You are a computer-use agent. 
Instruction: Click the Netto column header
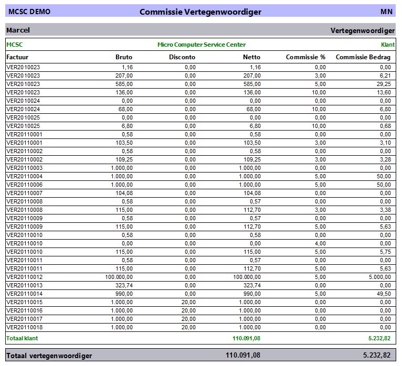tap(251, 57)
